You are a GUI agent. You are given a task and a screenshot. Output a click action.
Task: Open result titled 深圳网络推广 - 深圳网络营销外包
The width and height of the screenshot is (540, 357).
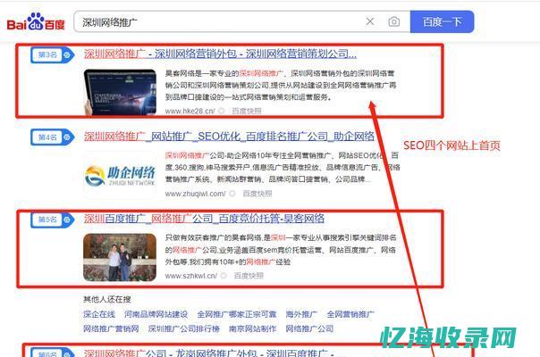pyautogui.click(x=220, y=54)
